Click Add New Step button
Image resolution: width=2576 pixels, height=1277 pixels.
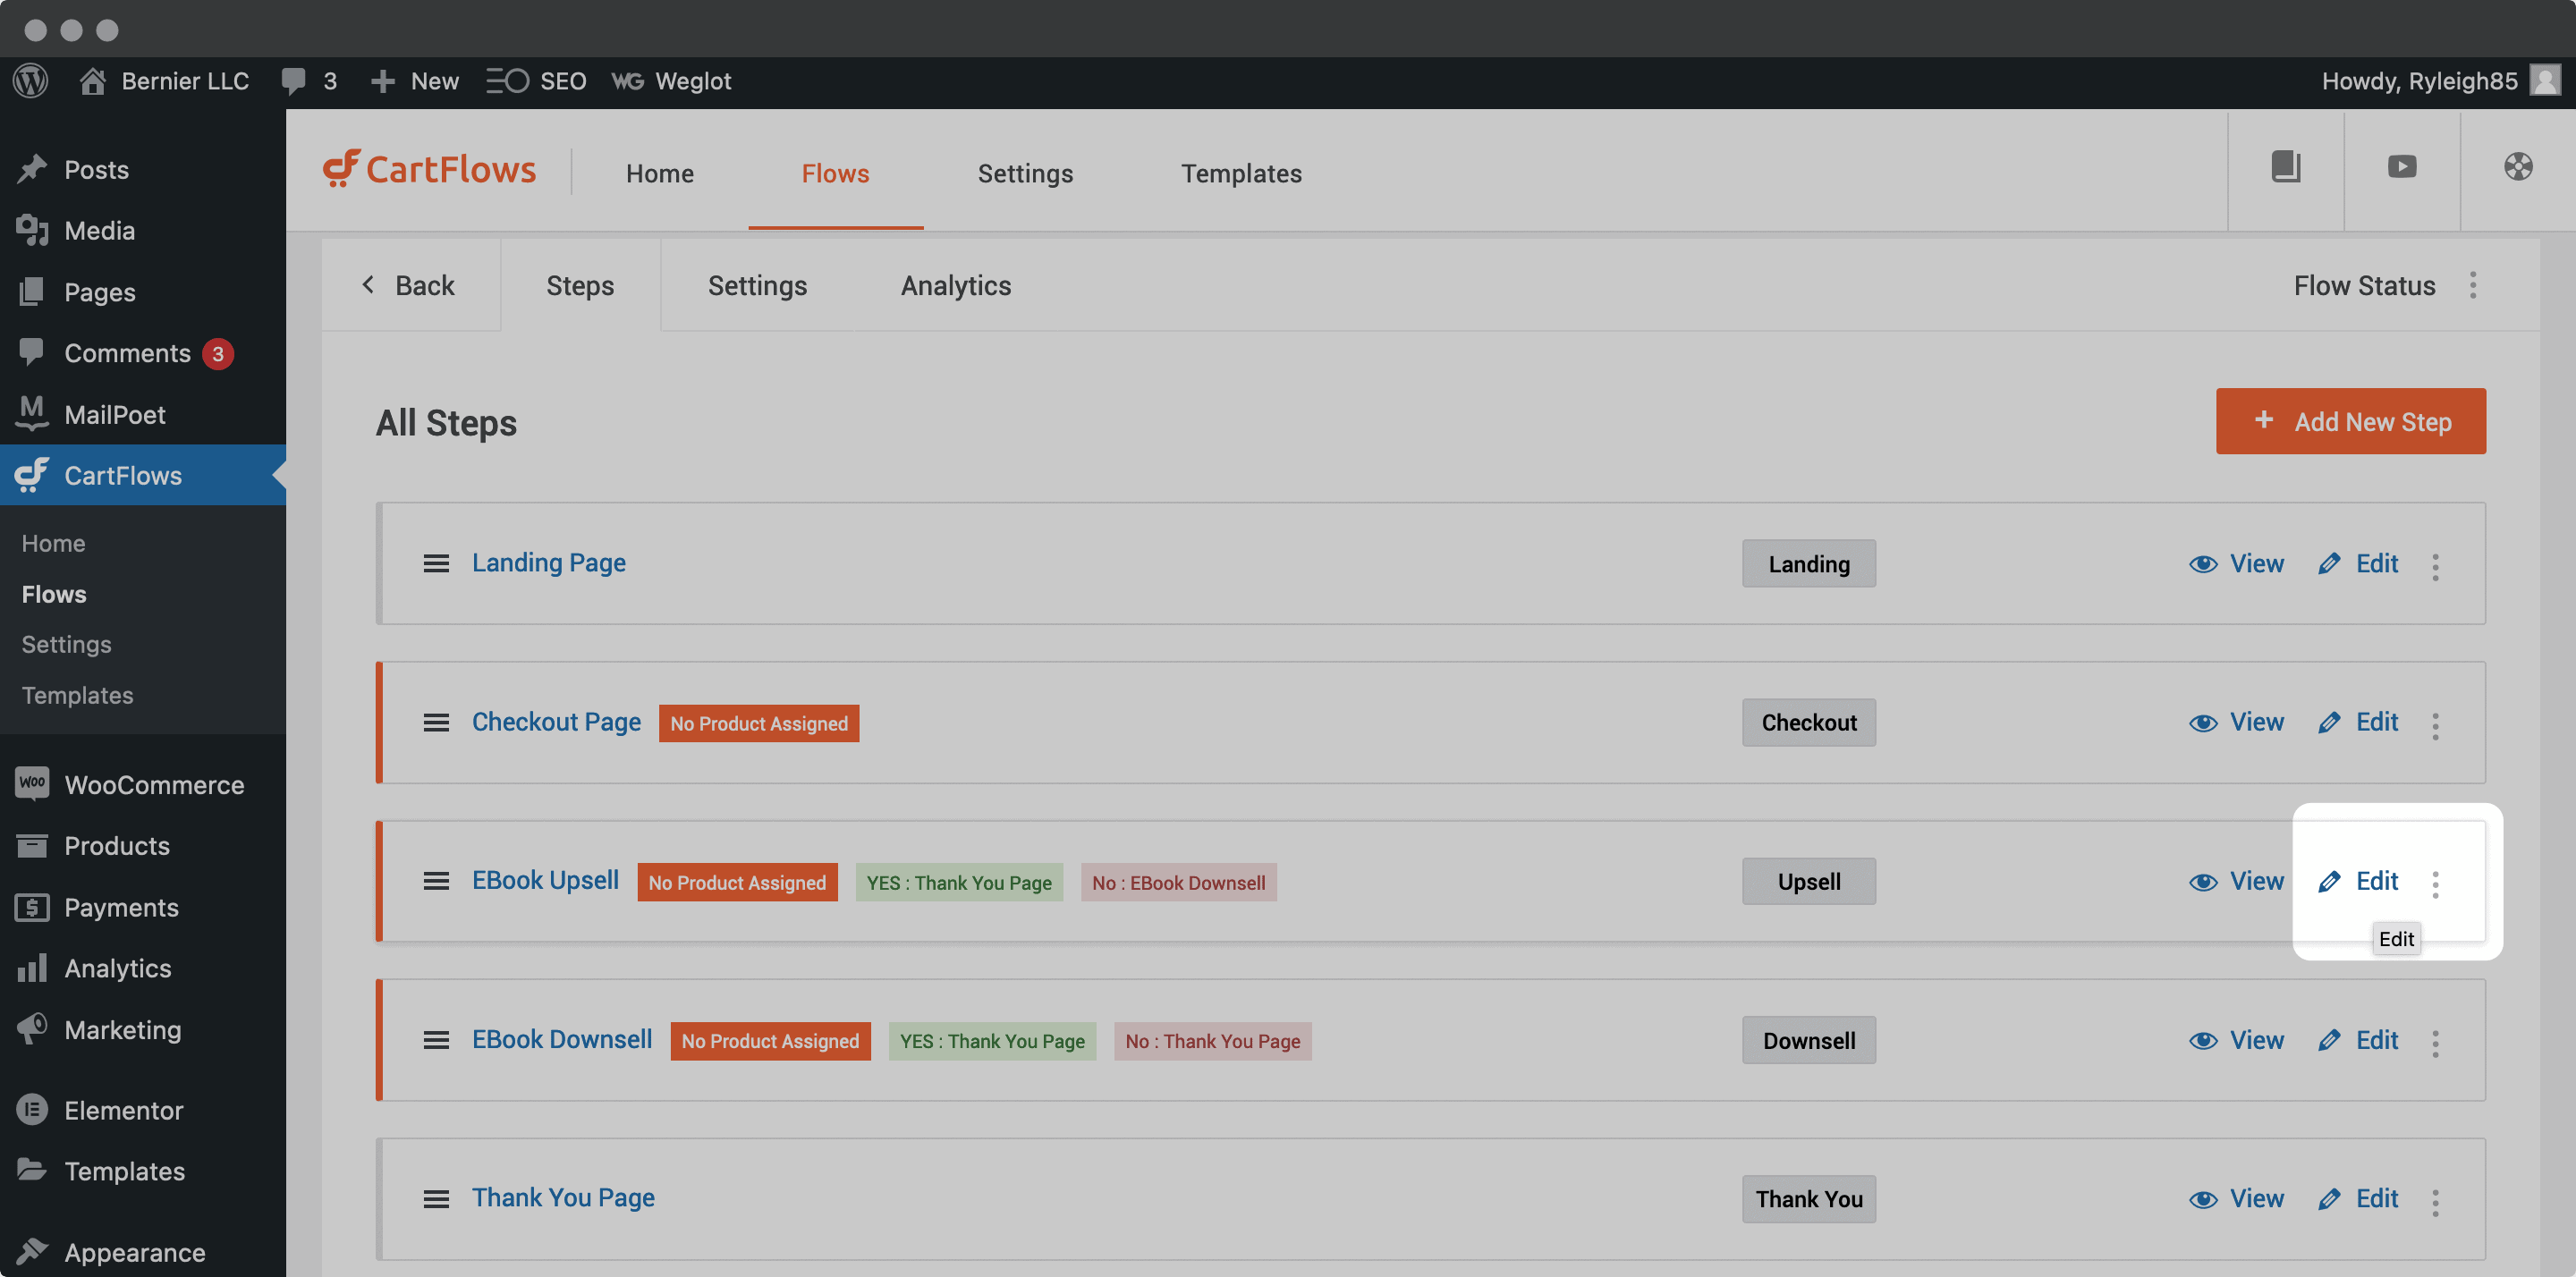(x=2351, y=420)
